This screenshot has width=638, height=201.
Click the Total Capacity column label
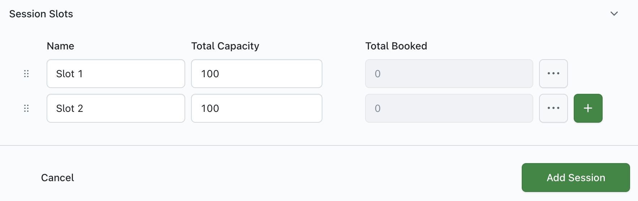tap(225, 46)
